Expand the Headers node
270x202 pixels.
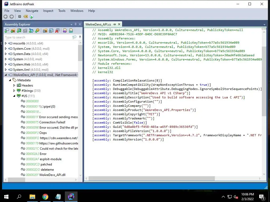pos(14,85)
